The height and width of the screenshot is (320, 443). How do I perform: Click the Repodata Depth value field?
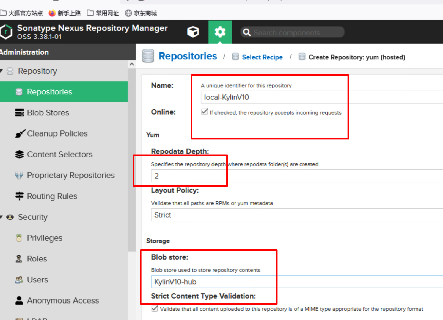click(297, 176)
